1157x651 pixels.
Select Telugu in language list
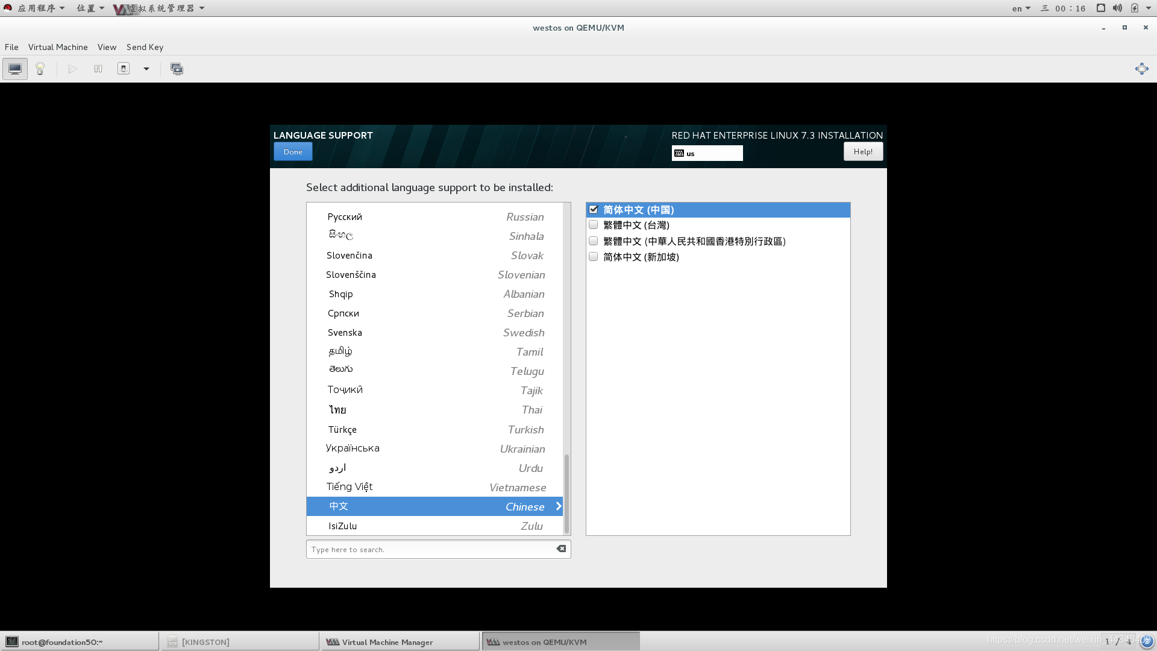[434, 371]
